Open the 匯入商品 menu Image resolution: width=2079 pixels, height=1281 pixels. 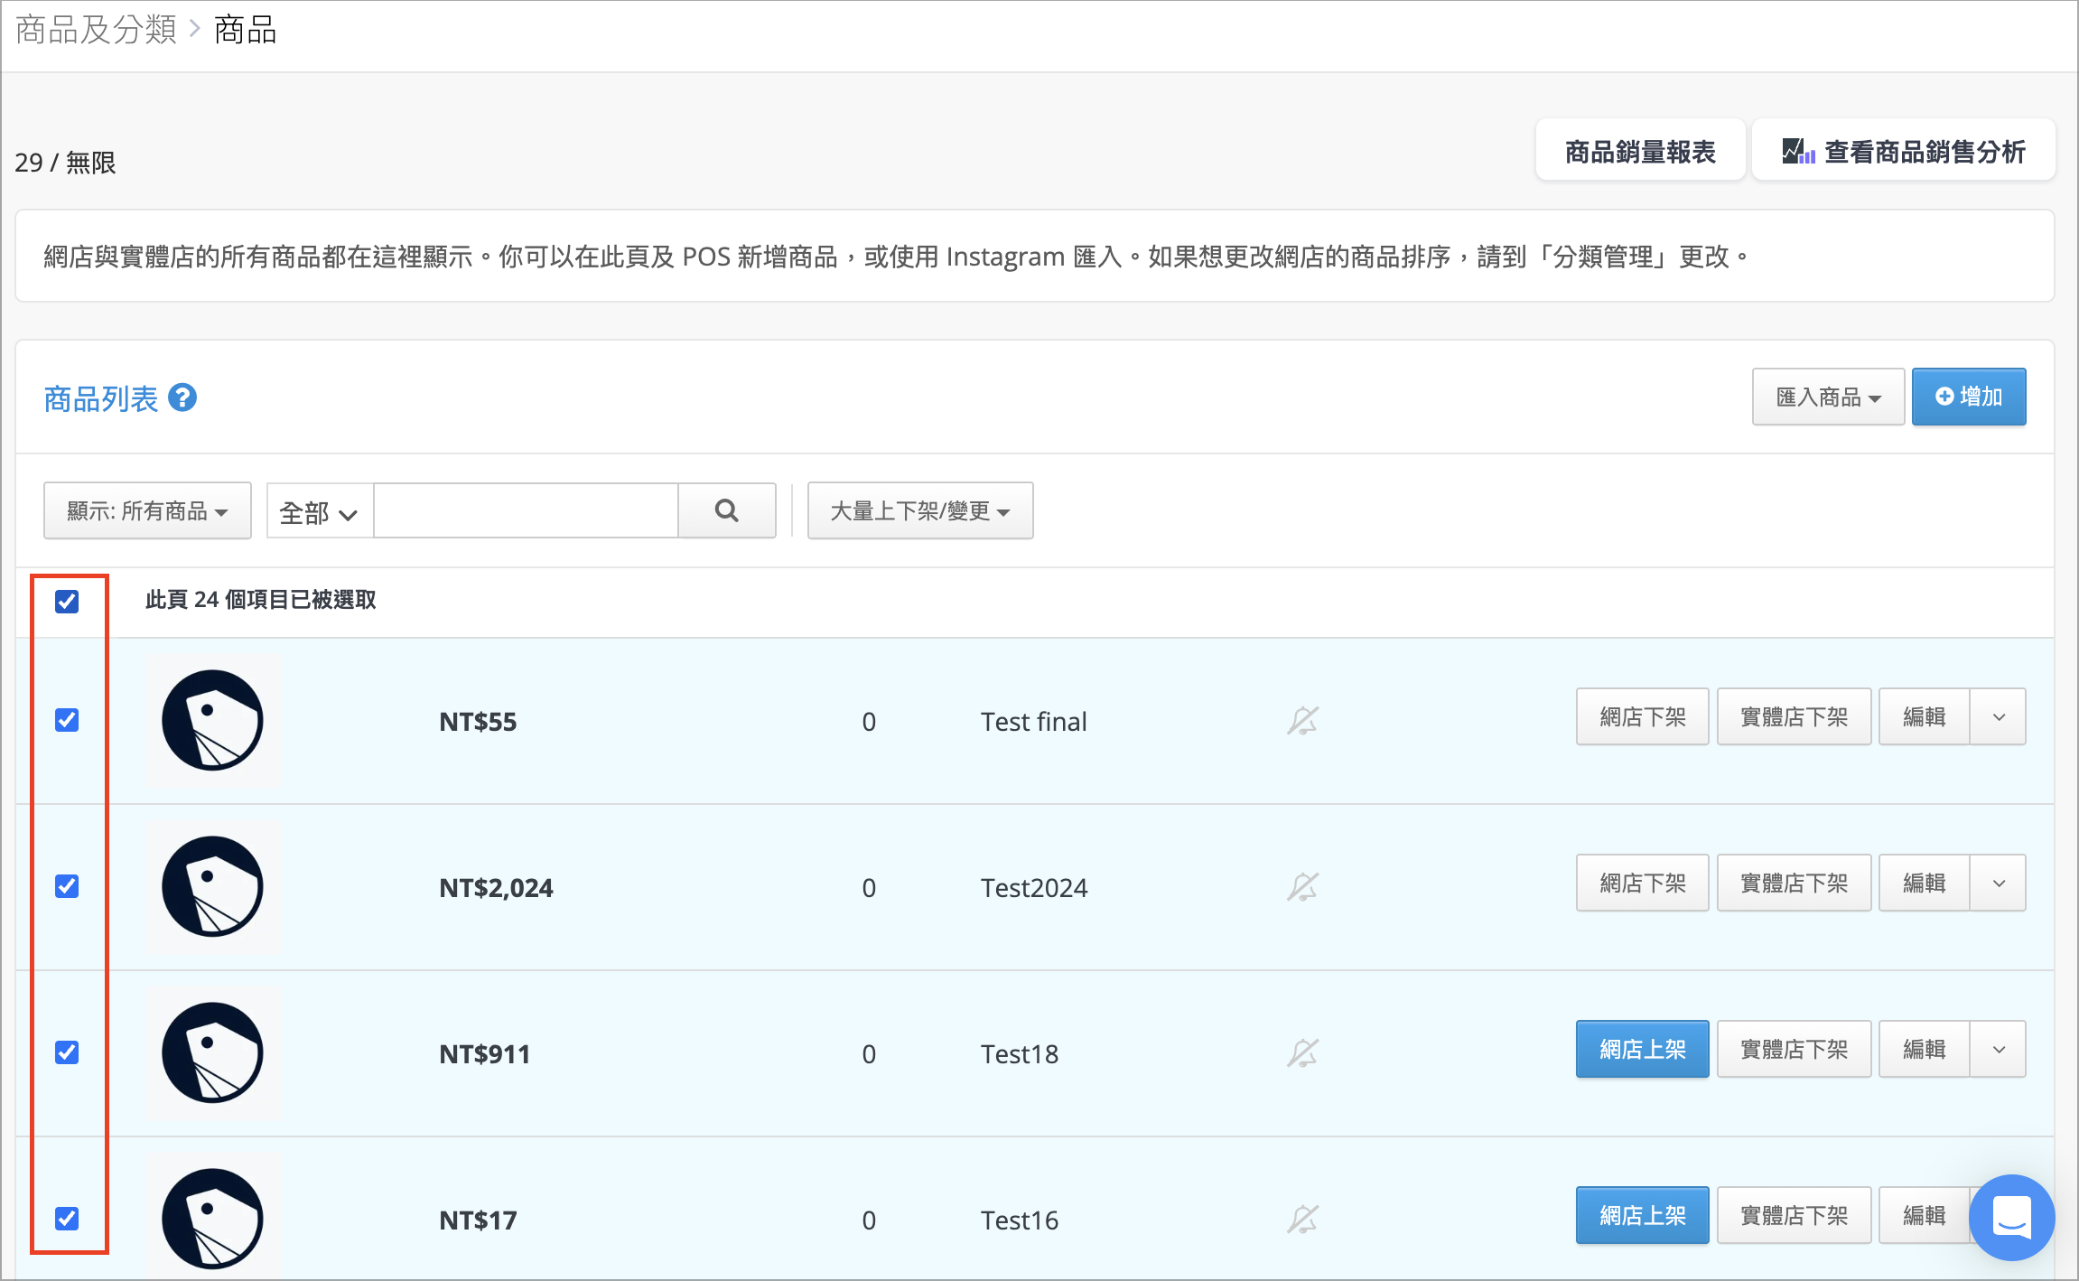tap(1828, 397)
